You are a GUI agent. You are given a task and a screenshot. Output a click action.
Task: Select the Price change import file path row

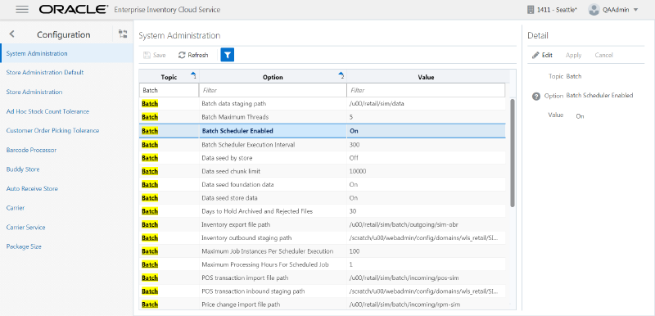(322, 305)
